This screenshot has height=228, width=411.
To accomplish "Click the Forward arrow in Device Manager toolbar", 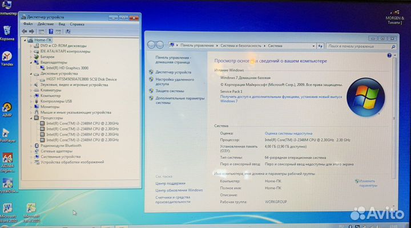I will coord(31,31).
